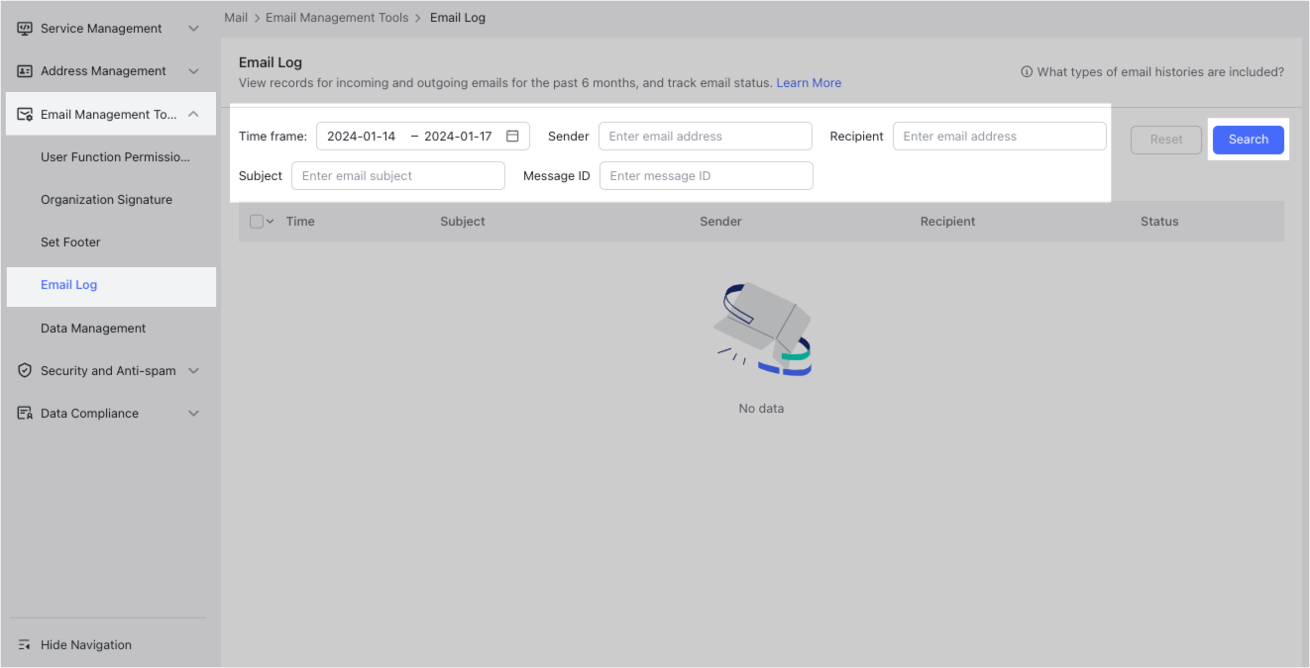This screenshot has height=668, width=1310.
Task: Click the Hide Navigation collapse icon
Action: pos(25,645)
